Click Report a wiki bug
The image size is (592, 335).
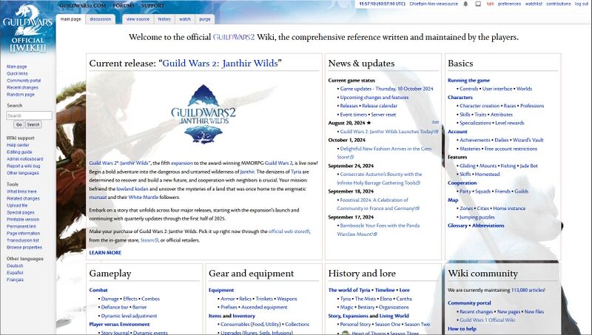coord(23,166)
